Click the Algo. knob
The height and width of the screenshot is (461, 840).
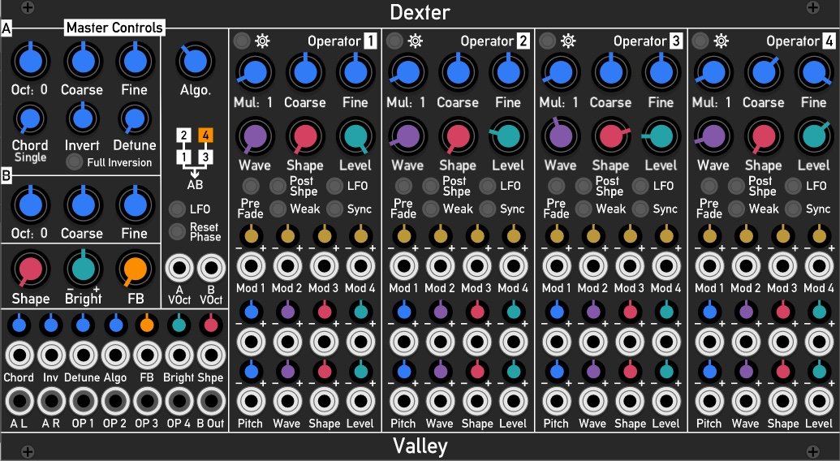click(195, 62)
